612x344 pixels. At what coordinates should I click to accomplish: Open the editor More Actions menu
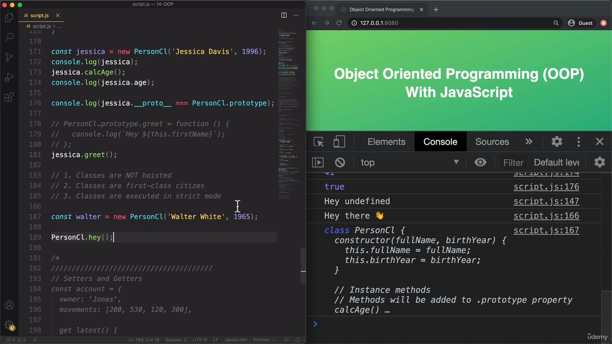pos(297,15)
